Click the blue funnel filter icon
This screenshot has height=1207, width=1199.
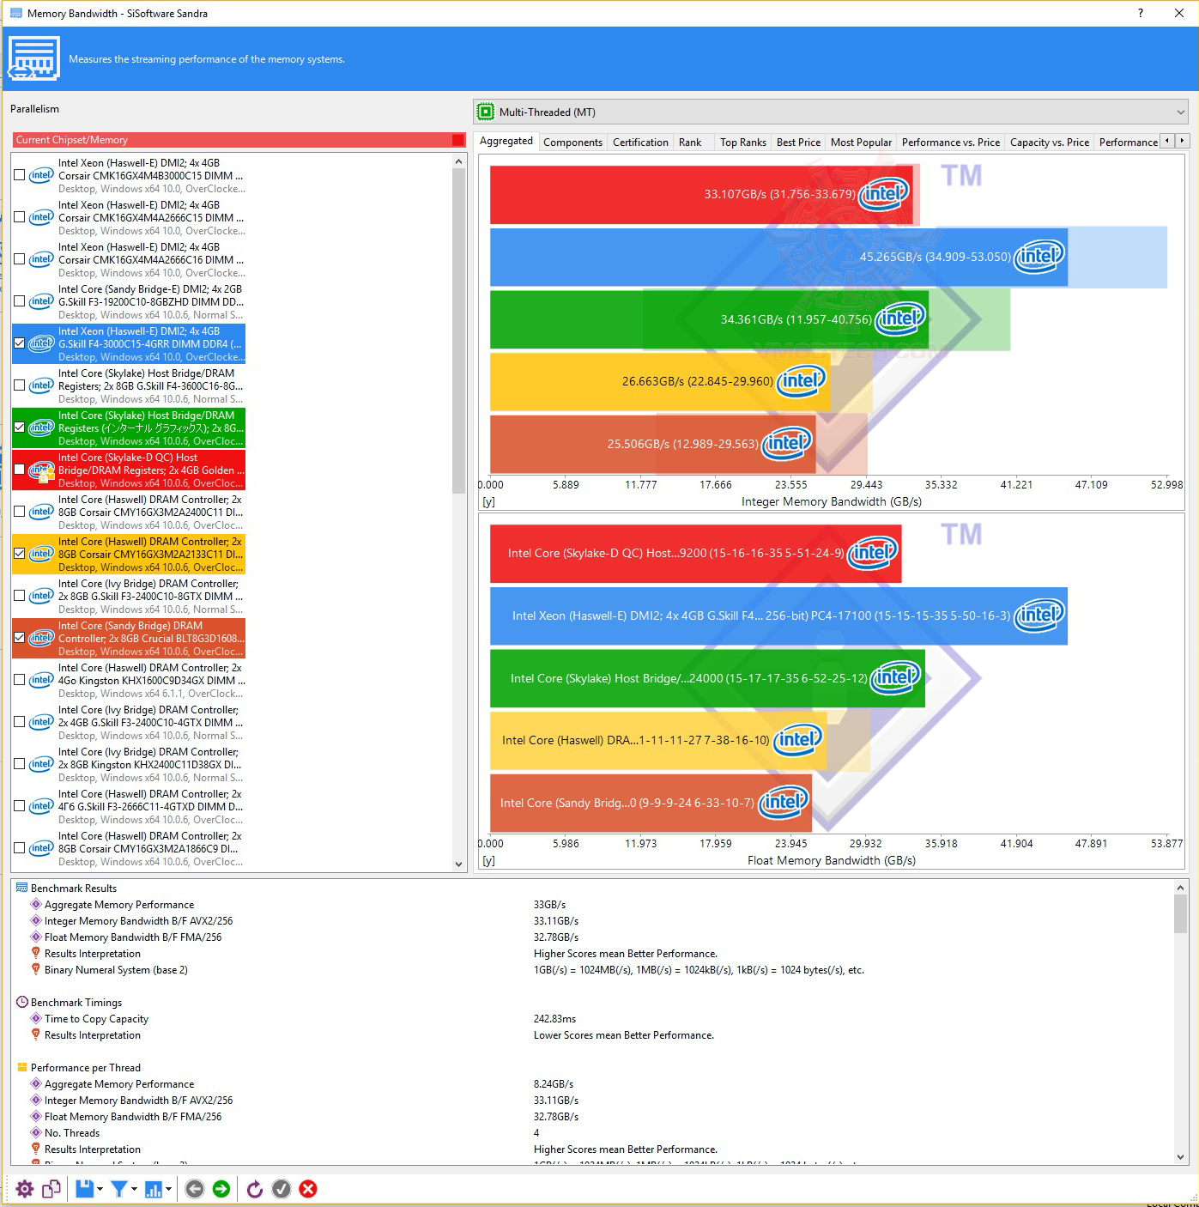point(119,1189)
